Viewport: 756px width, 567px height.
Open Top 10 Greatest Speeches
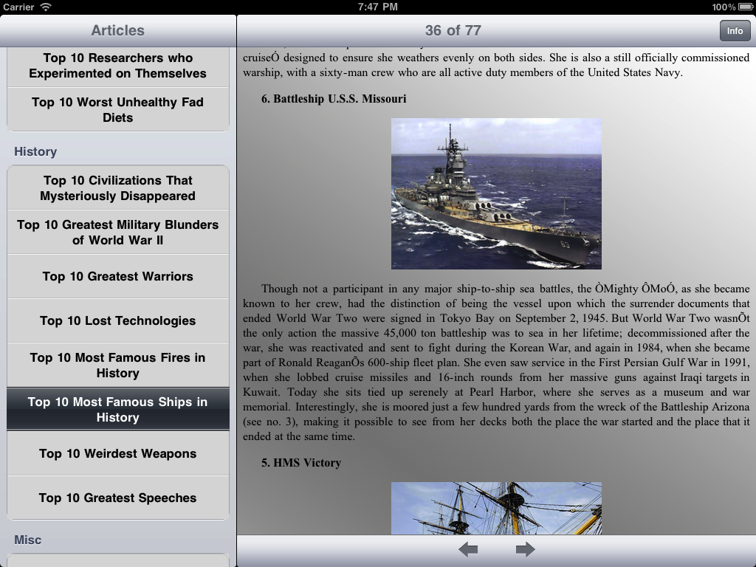tap(117, 498)
